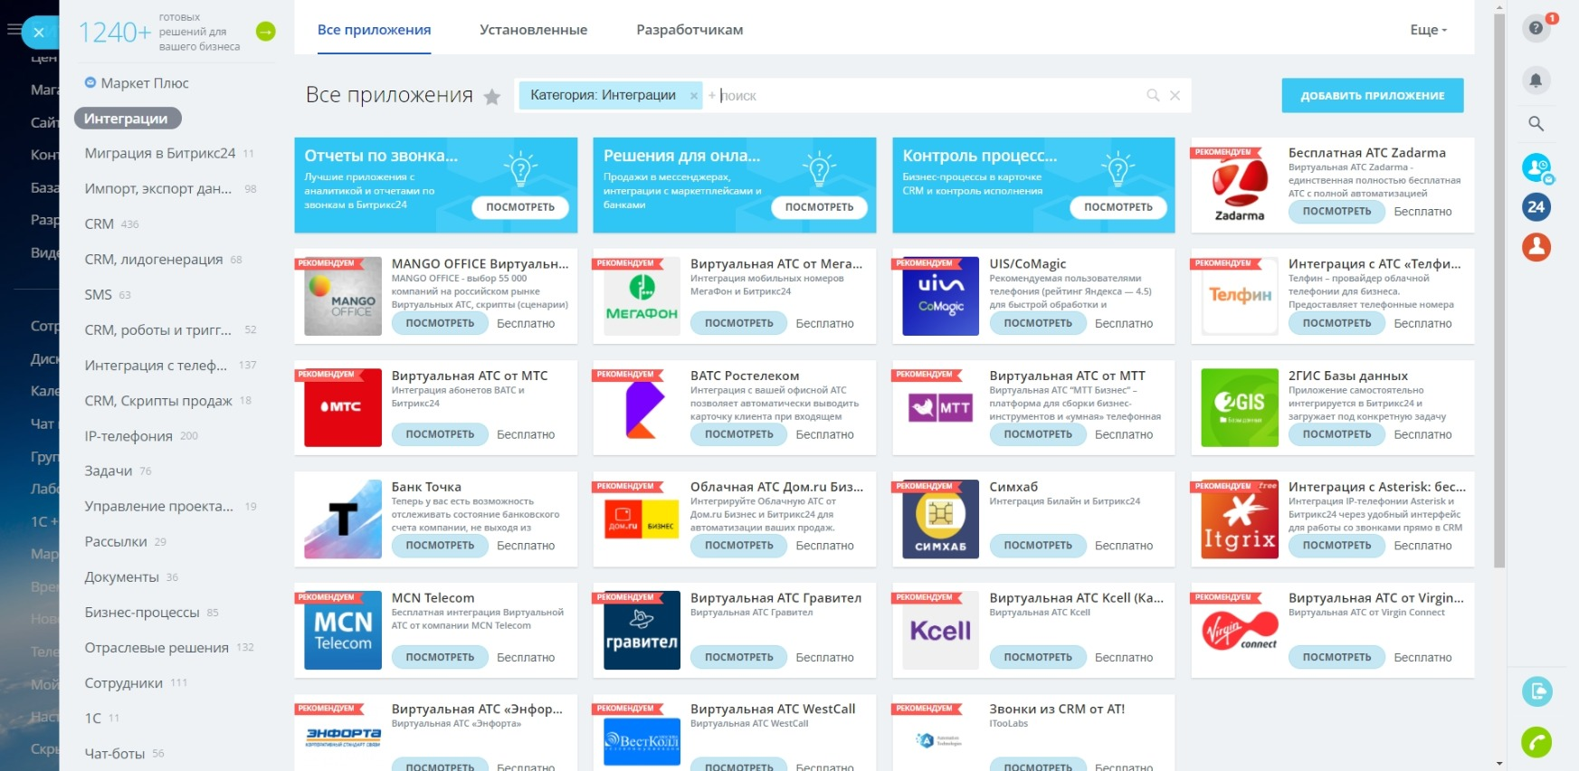This screenshot has height=771, width=1579.
Task: Open the MegaFon app logo
Action: (642, 296)
